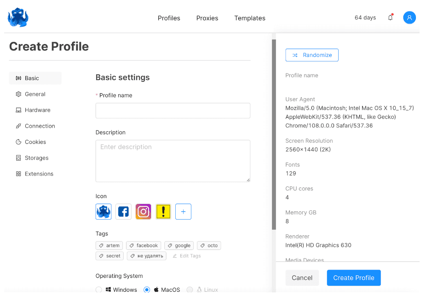This screenshot has width=432, height=300.
Task: Select the Linux radio option
Action: click(x=190, y=290)
